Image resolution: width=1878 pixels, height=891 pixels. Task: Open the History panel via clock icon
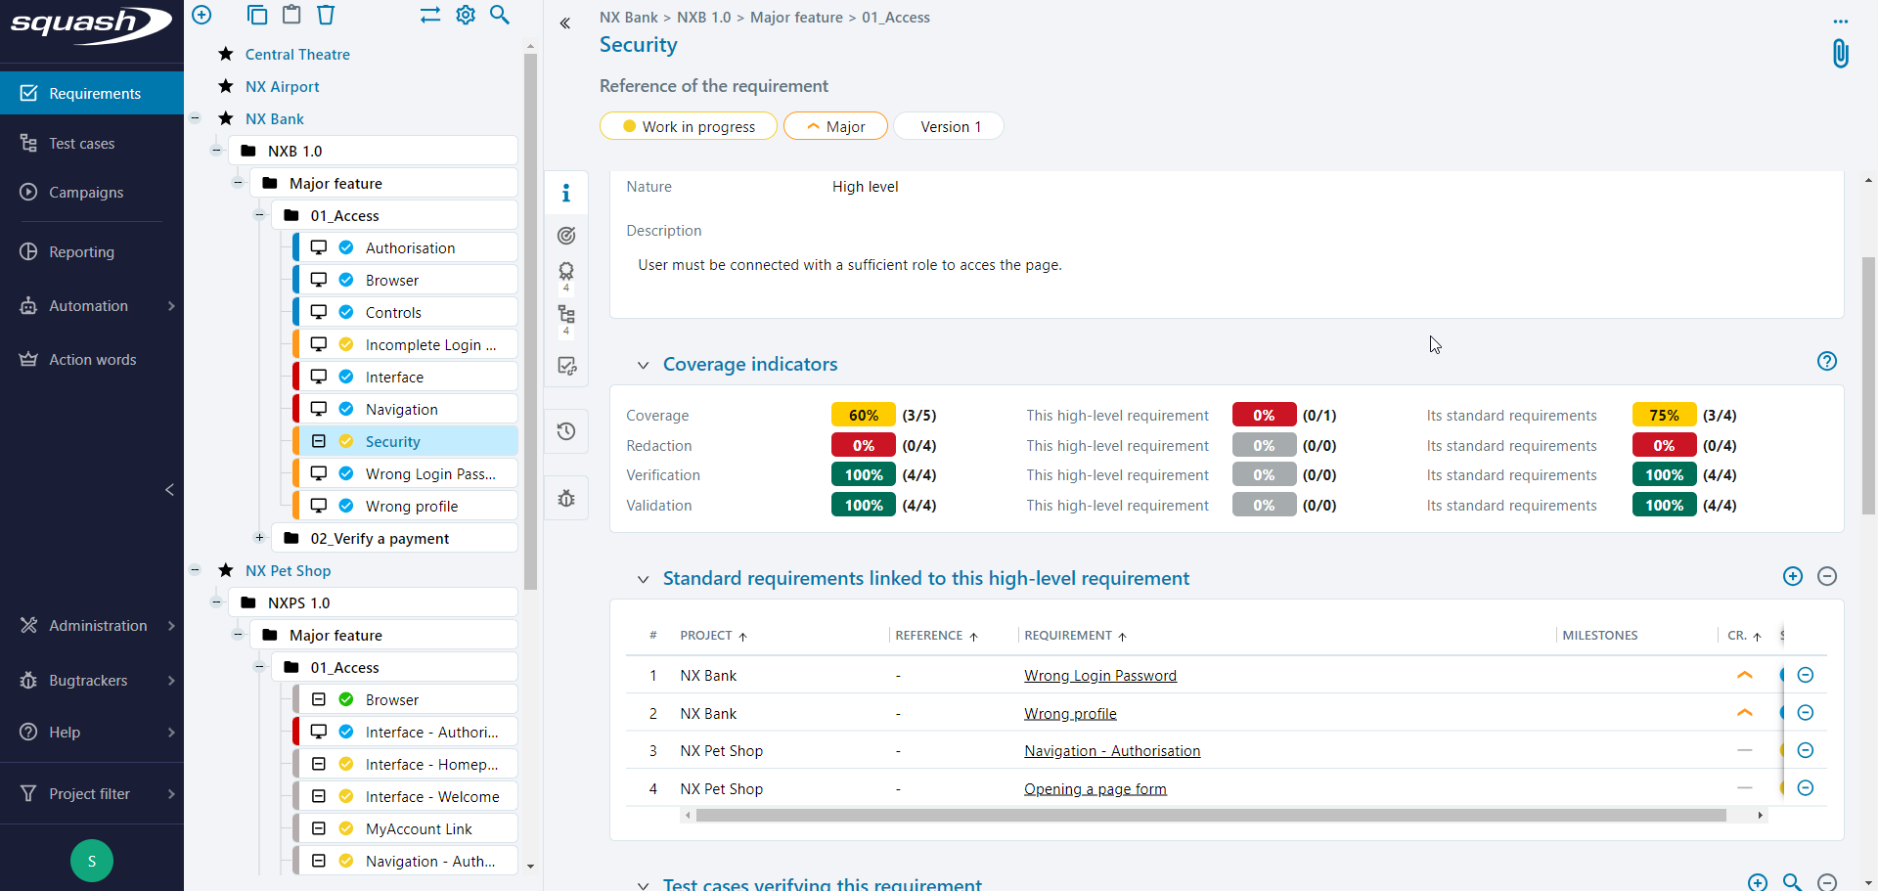pos(566,431)
